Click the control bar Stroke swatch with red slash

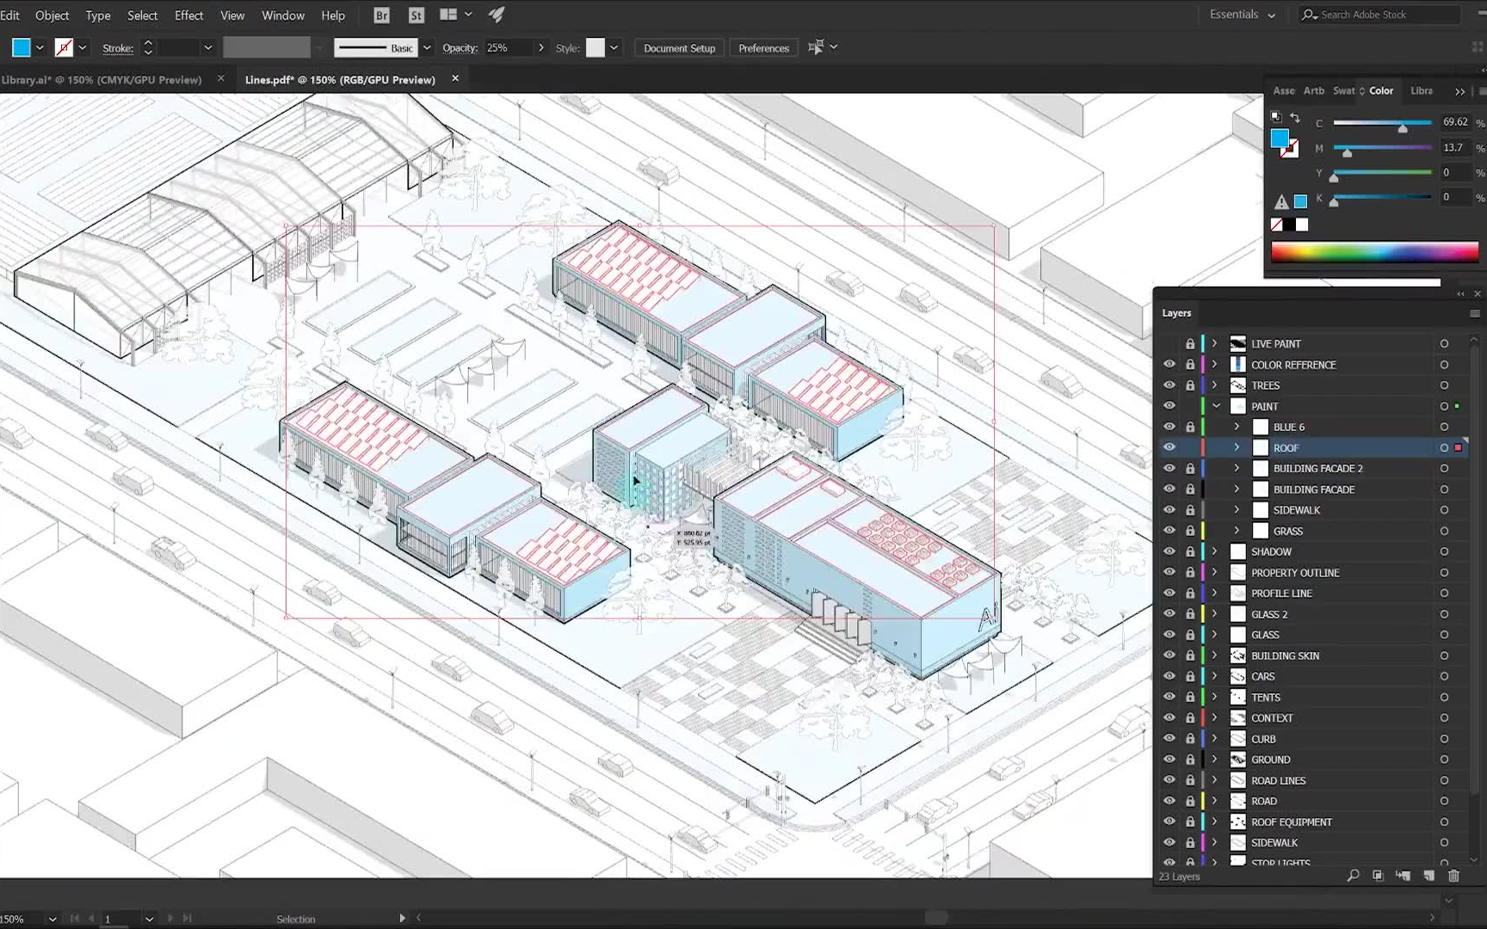64,48
